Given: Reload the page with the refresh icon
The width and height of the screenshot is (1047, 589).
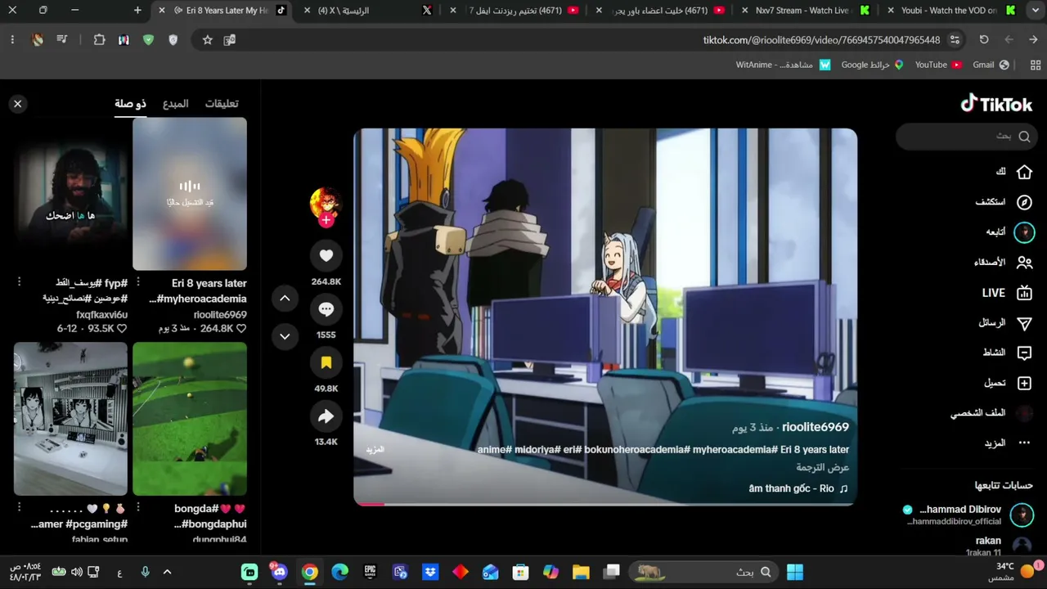Looking at the screenshot, I should [x=984, y=39].
